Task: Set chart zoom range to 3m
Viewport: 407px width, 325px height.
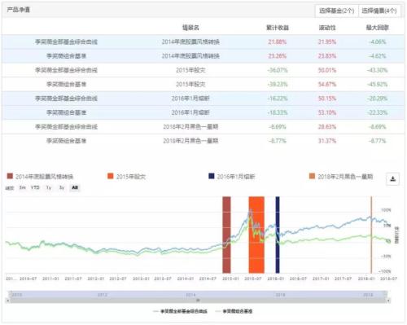Action: (x=23, y=187)
